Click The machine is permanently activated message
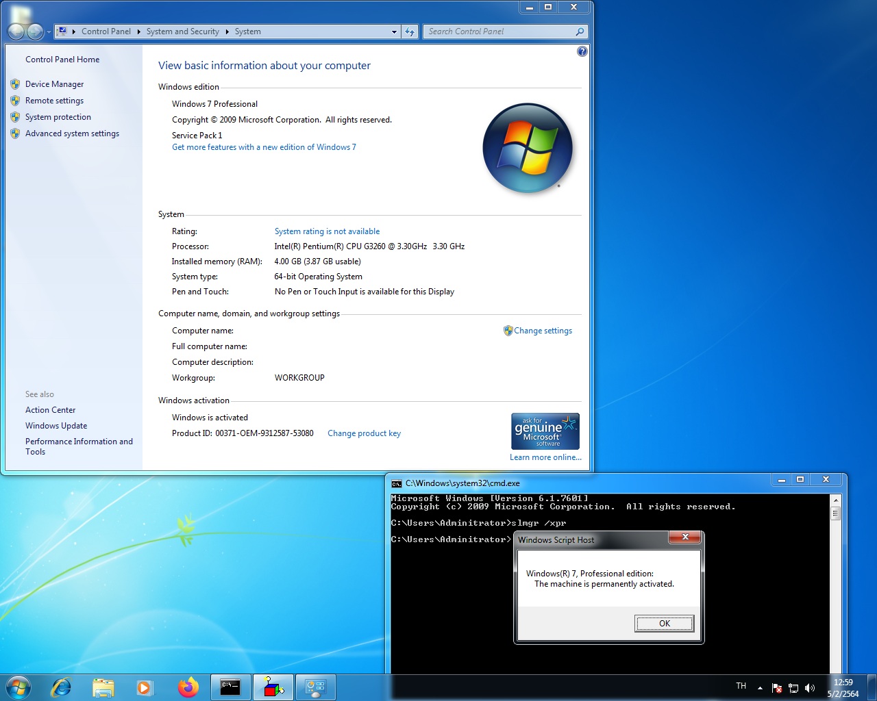 coord(604,584)
